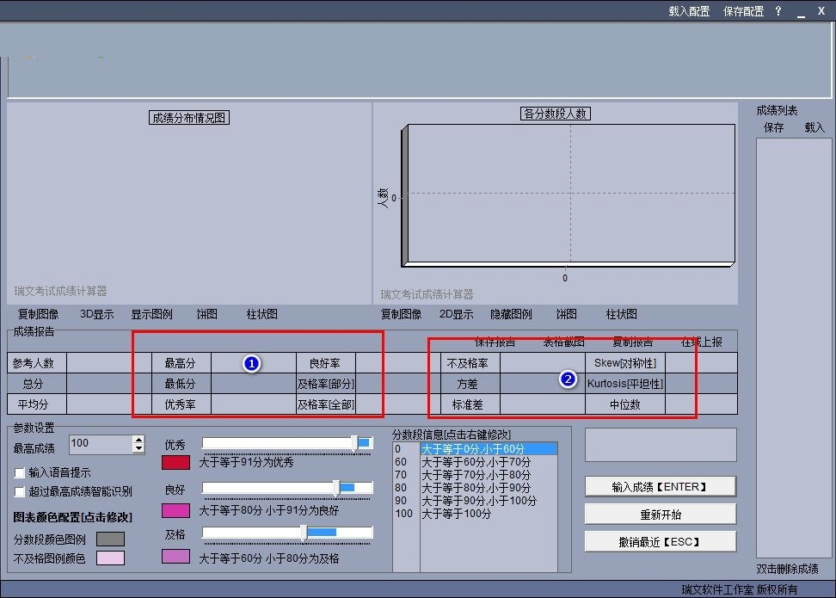836x598 pixels.
Task: Click 隐藏图例 under the right chart
Action: pos(511,314)
